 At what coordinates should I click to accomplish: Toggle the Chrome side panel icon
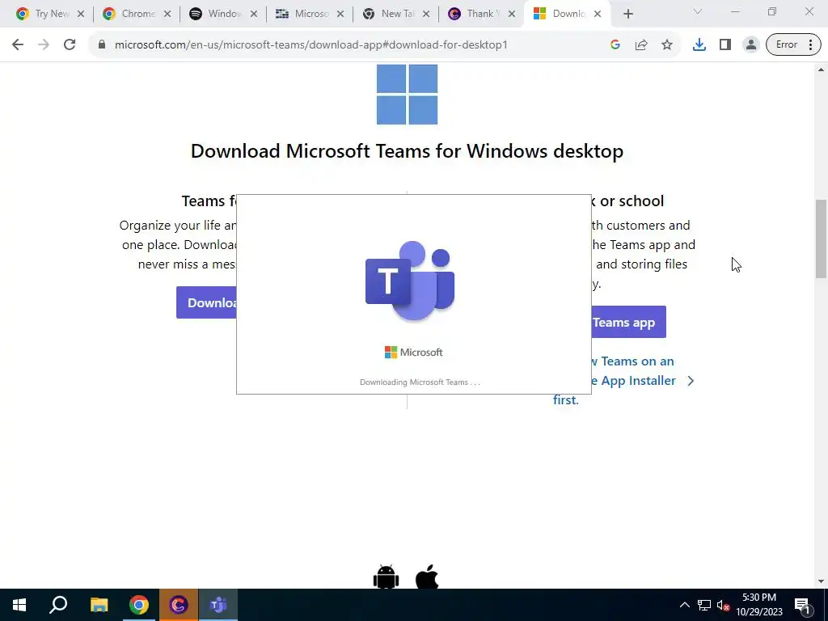[x=725, y=45]
